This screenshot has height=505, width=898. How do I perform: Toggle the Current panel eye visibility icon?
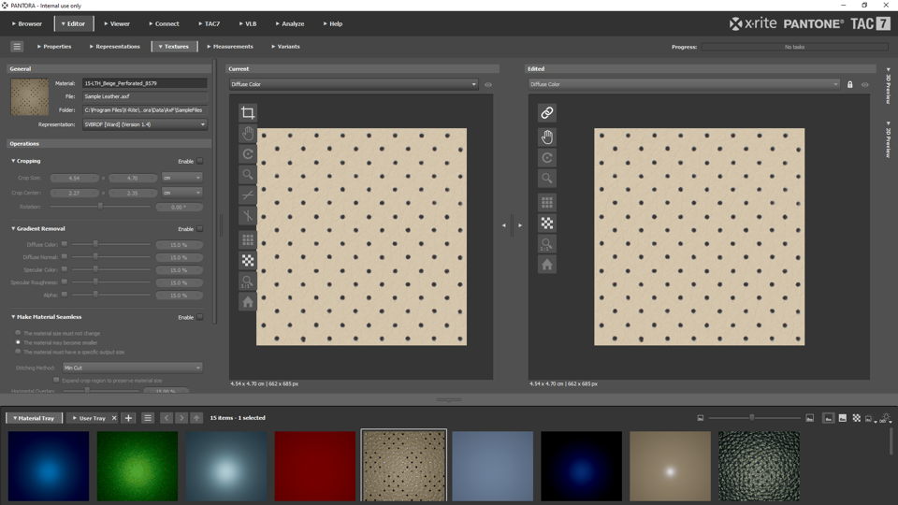(488, 84)
